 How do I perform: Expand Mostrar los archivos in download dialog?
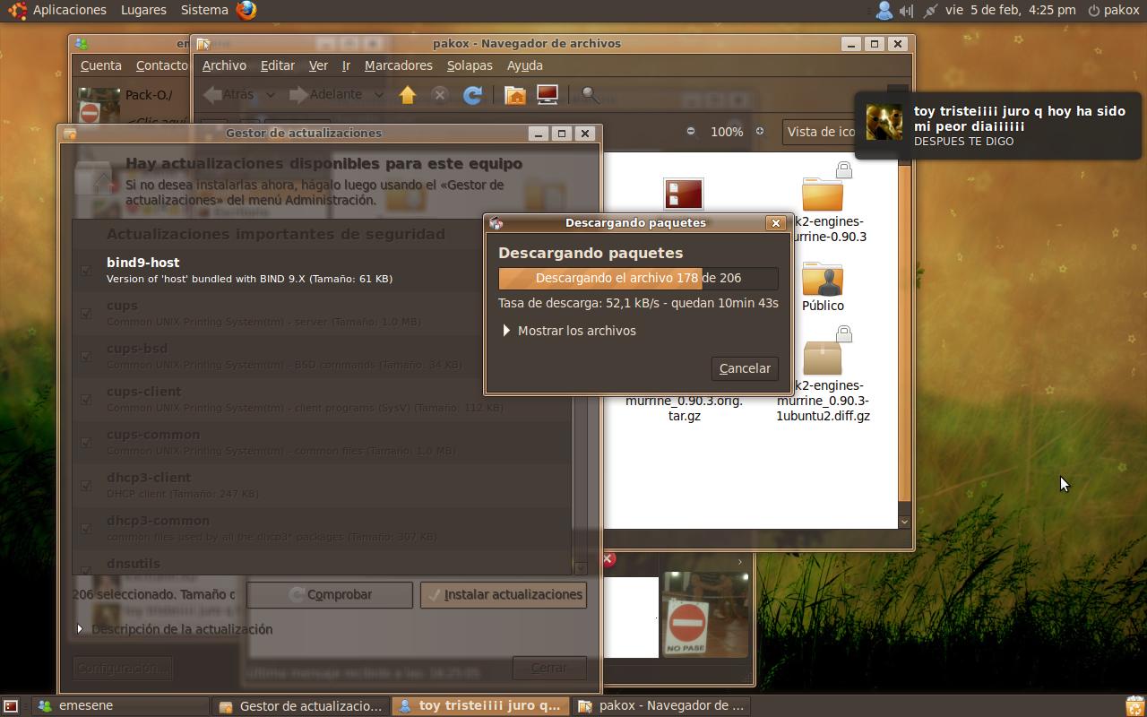coord(506,331)
